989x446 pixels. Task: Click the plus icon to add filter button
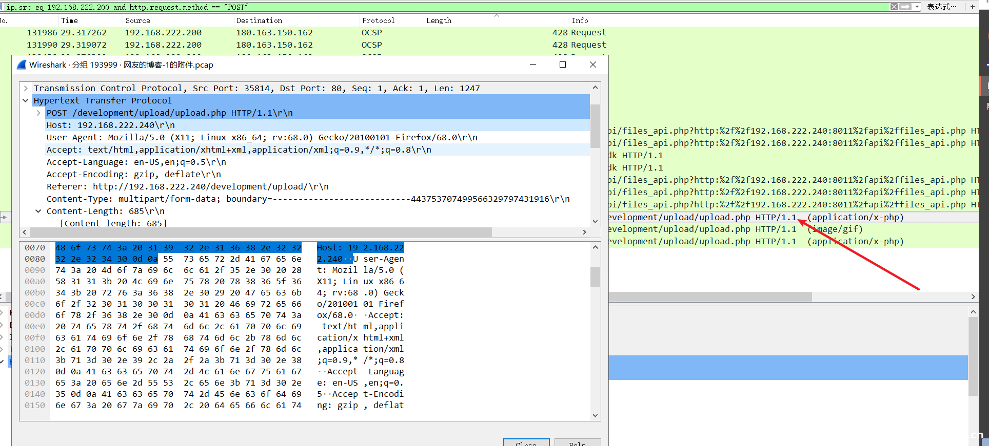pyautogui.click(x=972, y=7)
